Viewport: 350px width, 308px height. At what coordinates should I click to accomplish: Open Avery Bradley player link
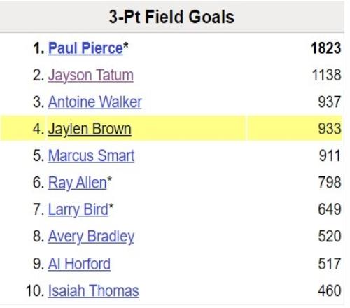pos(91,237)
